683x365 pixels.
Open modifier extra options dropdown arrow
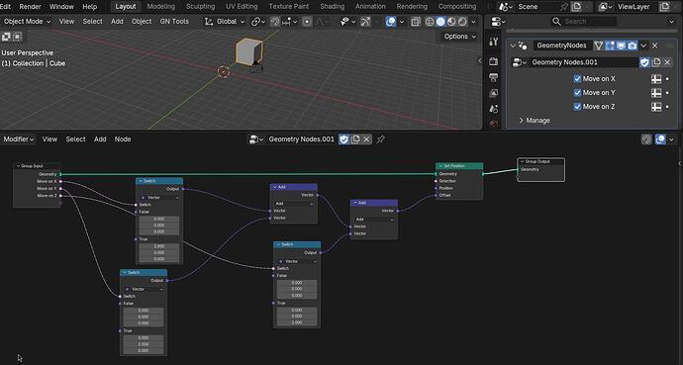pos(643,46)
